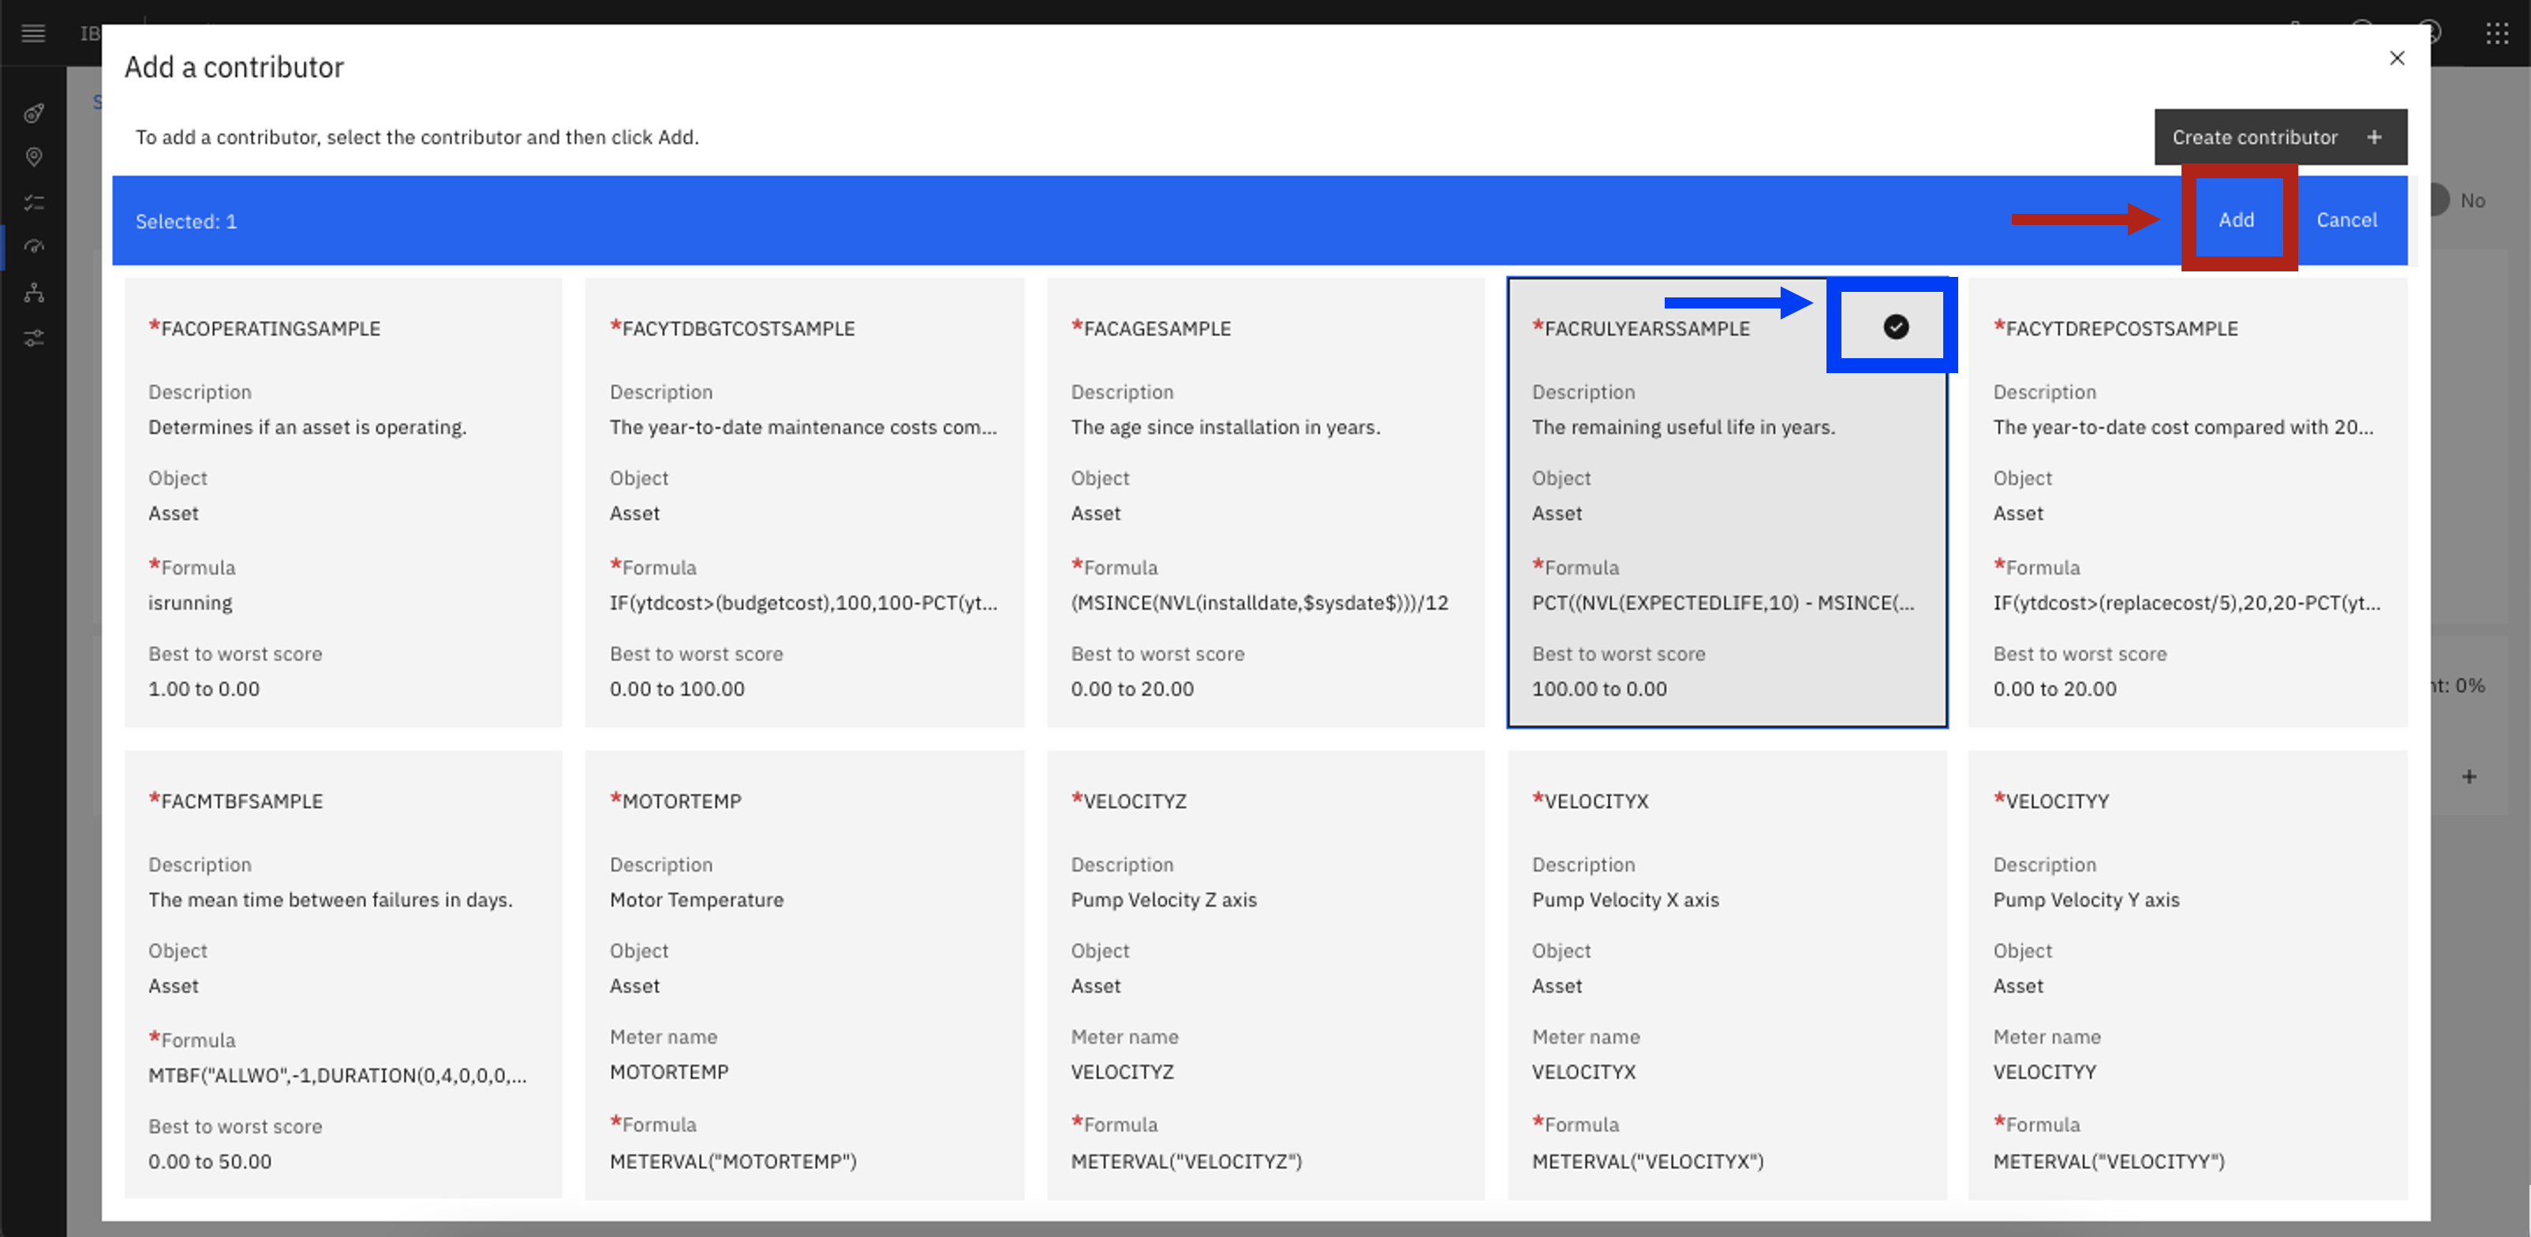Screen dimensions: 2531x1237
Task: Click 'isrunning' formula text
Action: 191,602
